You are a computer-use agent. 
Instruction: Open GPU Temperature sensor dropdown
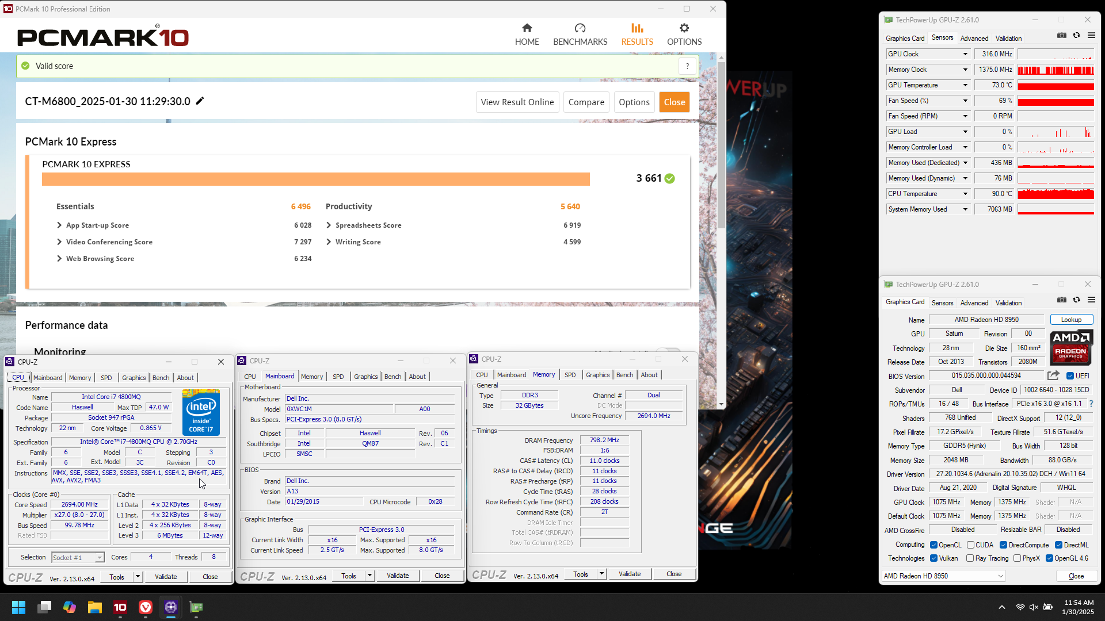coord(965,85)
